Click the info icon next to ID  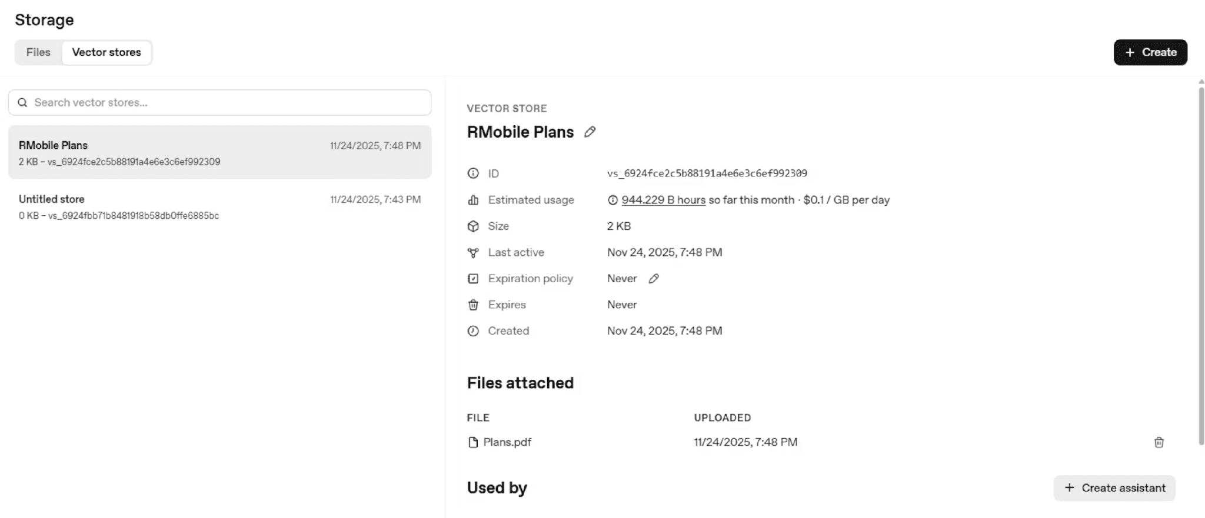(473, 173)
